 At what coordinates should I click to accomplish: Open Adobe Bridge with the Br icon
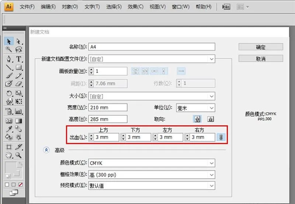[x=226, y=7]
